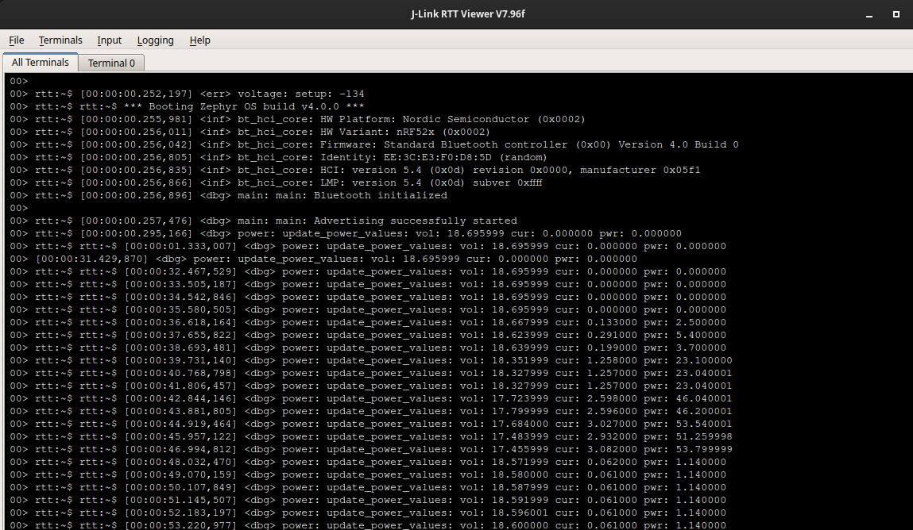
Task: Click the 'LMP: version 5.4' log line
Action: tap(276, 183)
